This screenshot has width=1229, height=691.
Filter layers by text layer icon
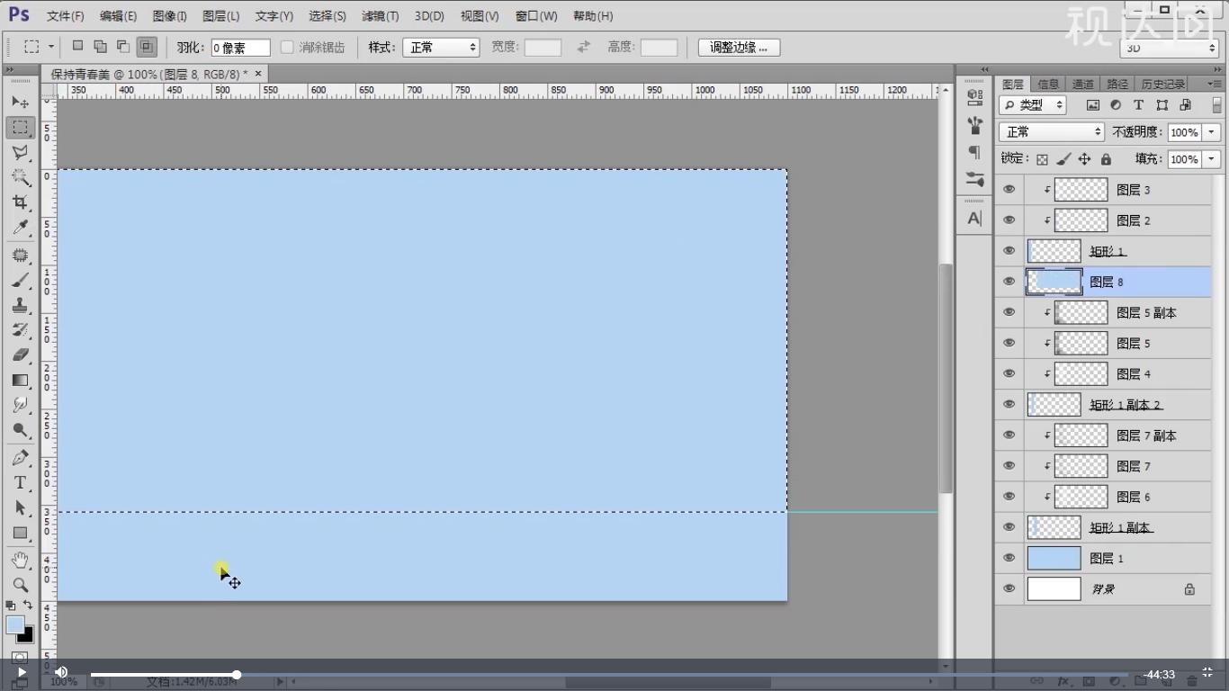pyautogui.click(x=1138, y=105)
